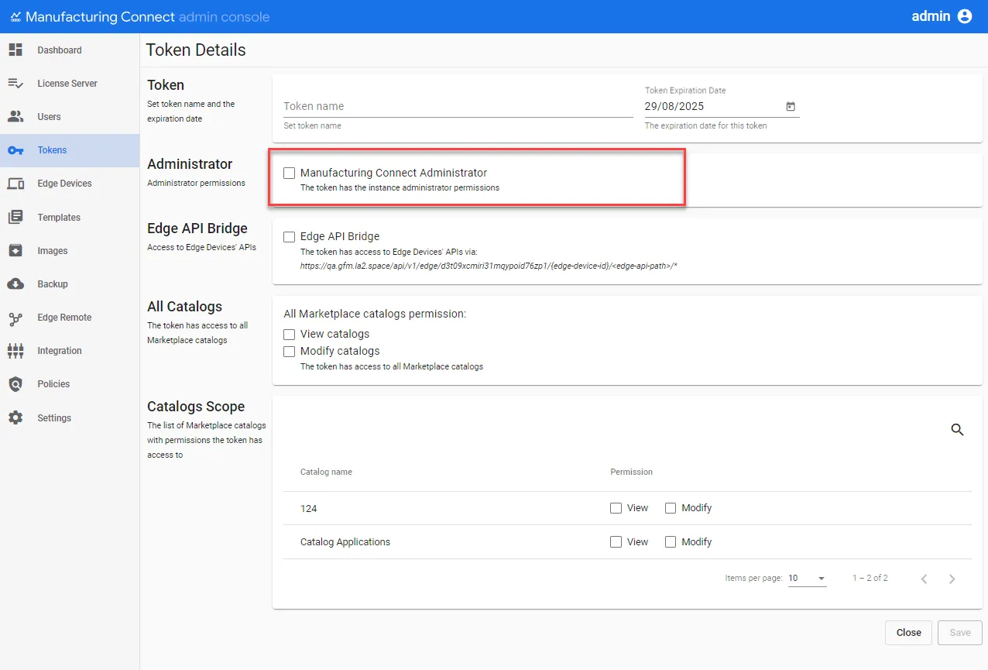Open Dashboard from the sidebar

[x=70, y=50]
